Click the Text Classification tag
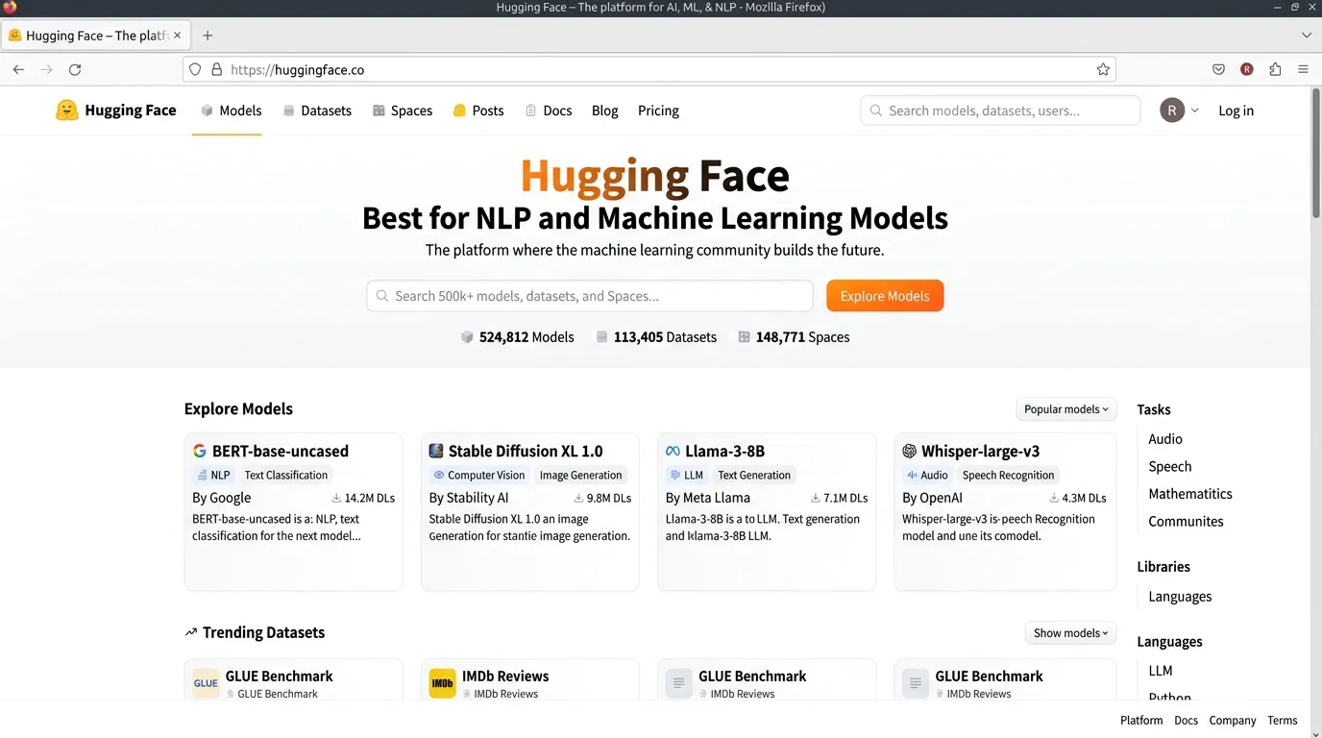Image resolution: width=1322 pixels, height=738 pixels. point(286,475)
